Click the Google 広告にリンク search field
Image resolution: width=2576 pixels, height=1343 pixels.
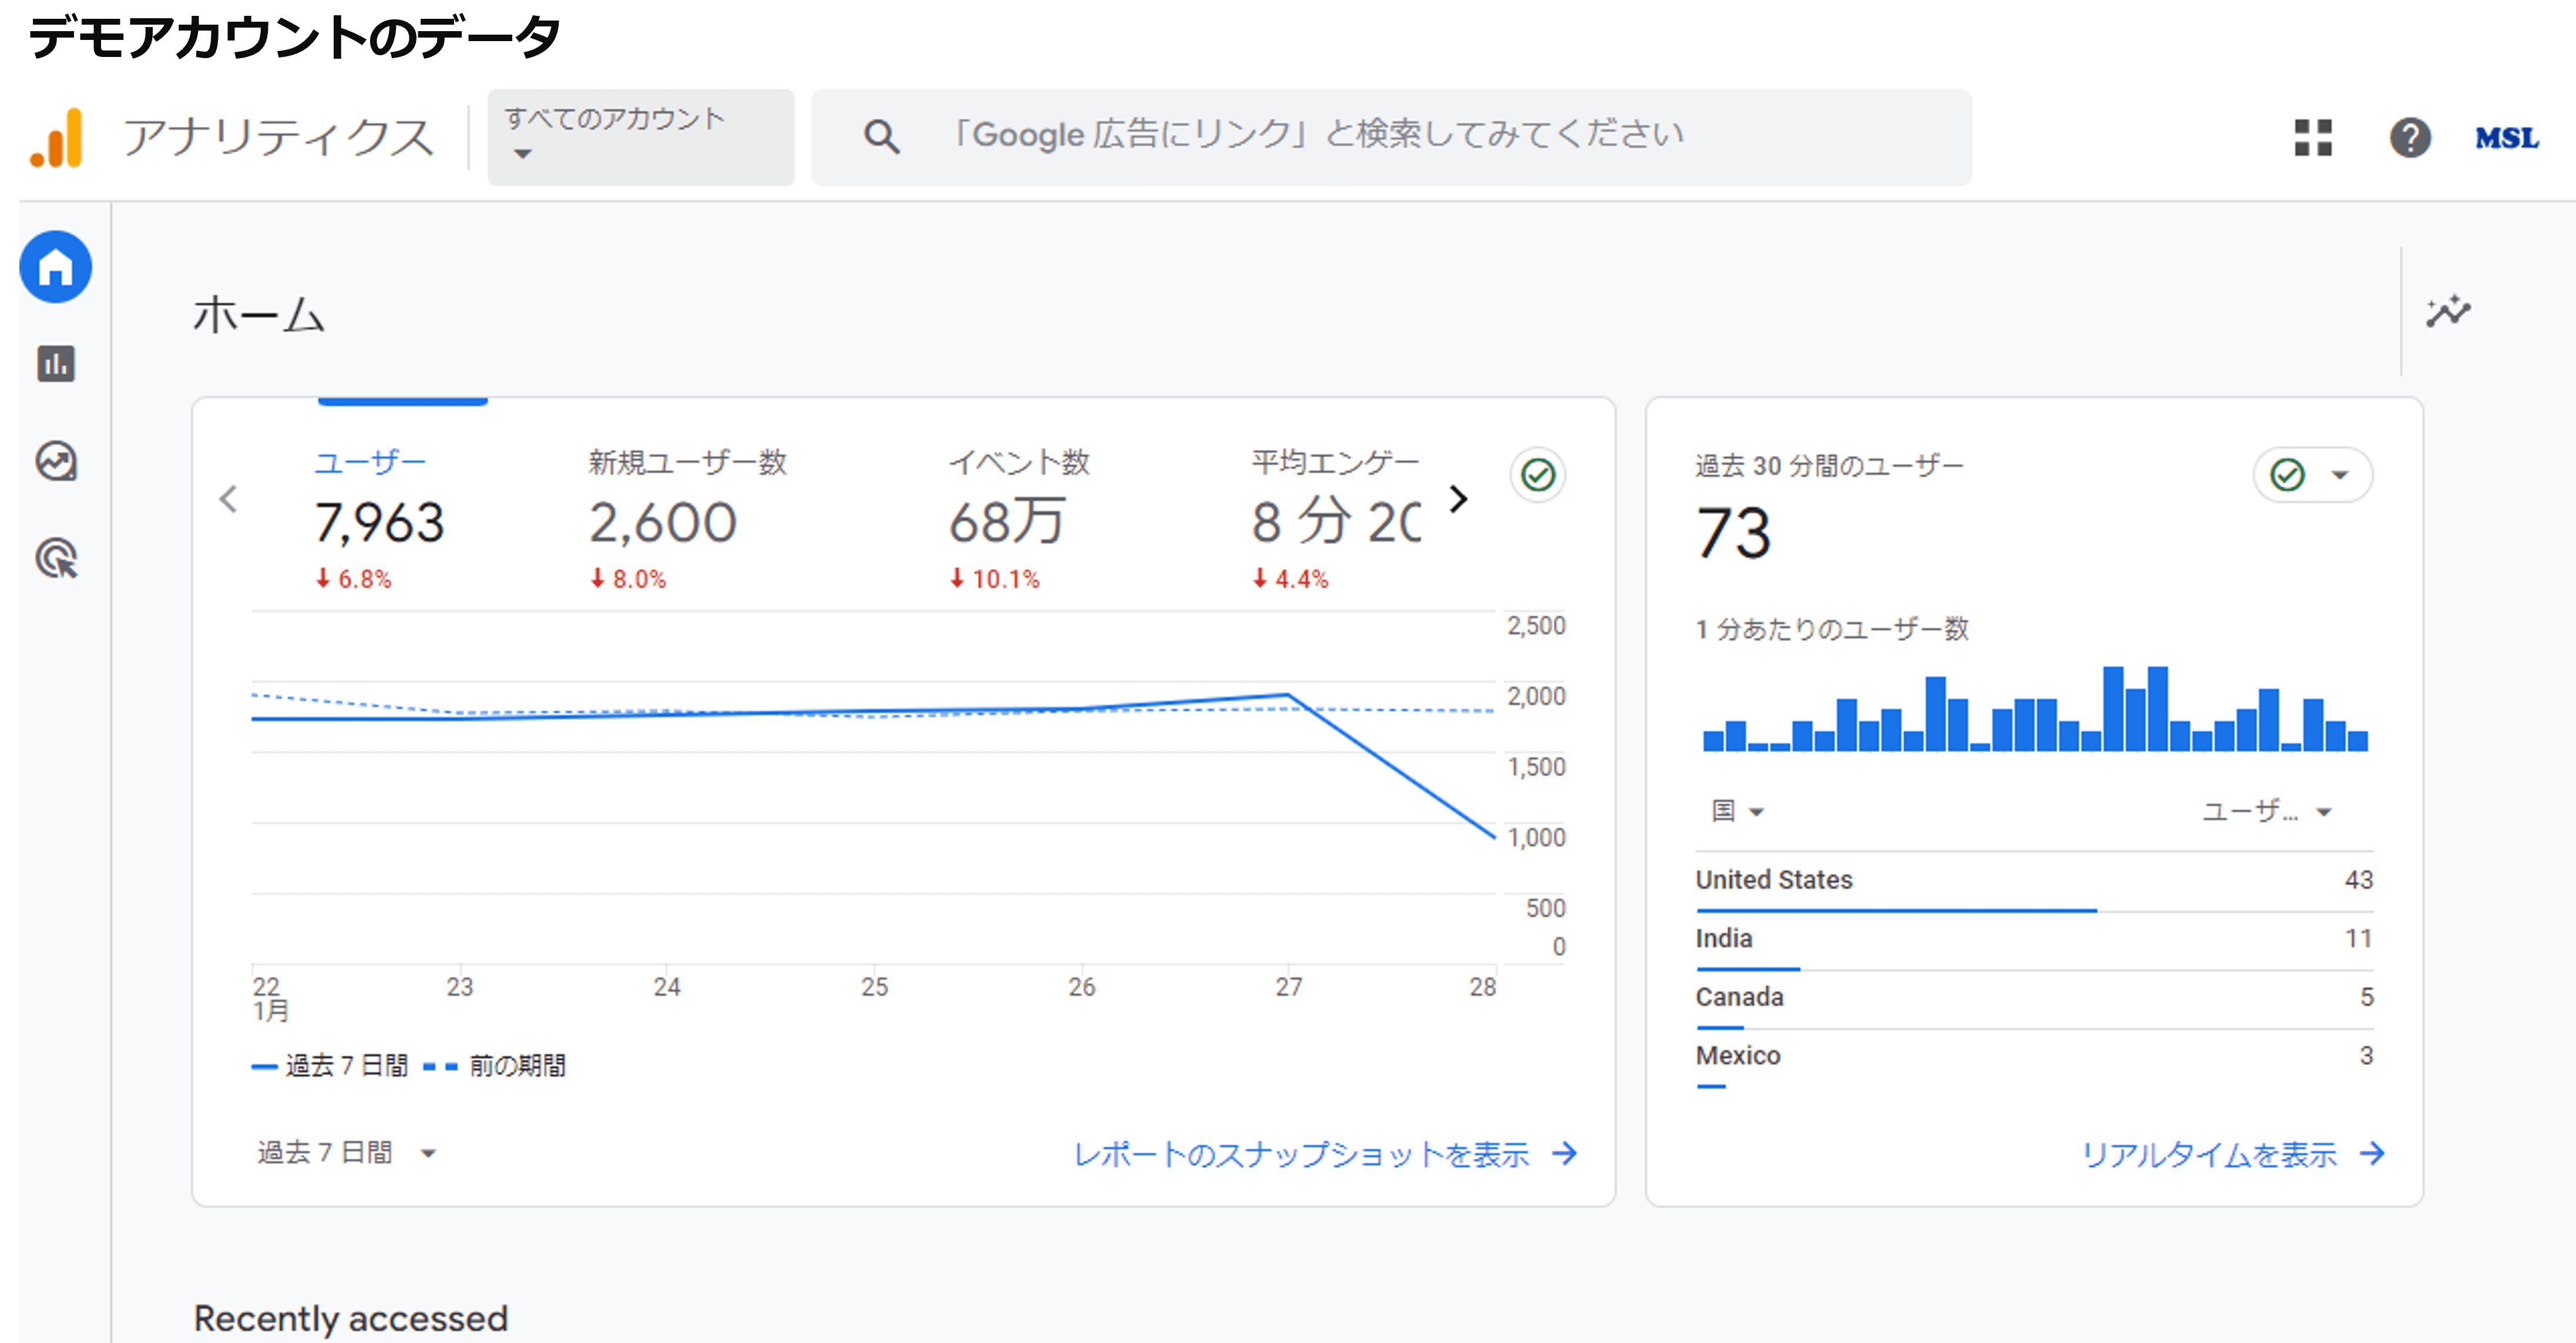1391,137
